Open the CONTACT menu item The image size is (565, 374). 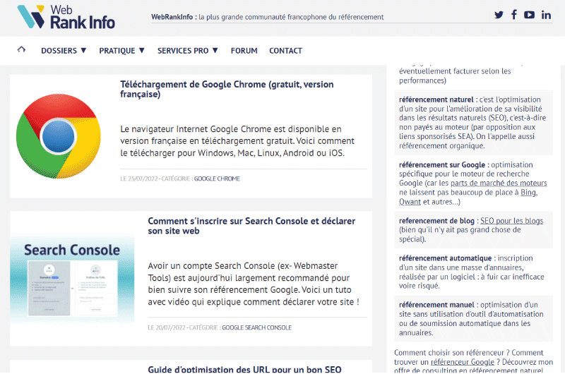(285, 51)
